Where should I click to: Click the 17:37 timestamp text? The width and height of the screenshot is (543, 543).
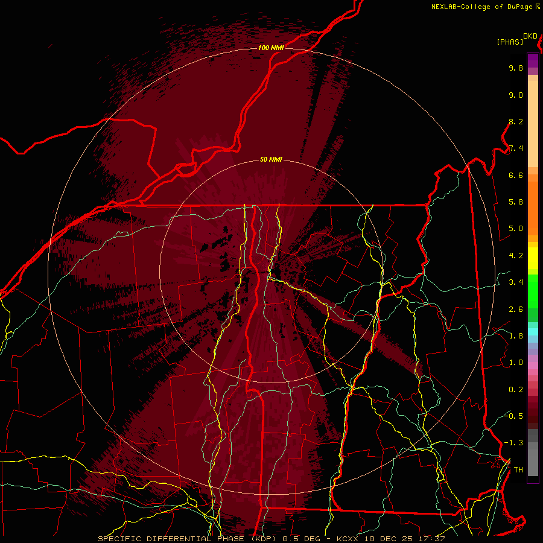[x=431, y=539]
